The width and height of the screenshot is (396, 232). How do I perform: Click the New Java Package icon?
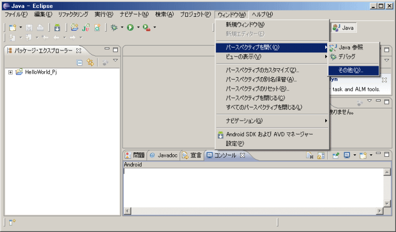(x=74, y=27)
